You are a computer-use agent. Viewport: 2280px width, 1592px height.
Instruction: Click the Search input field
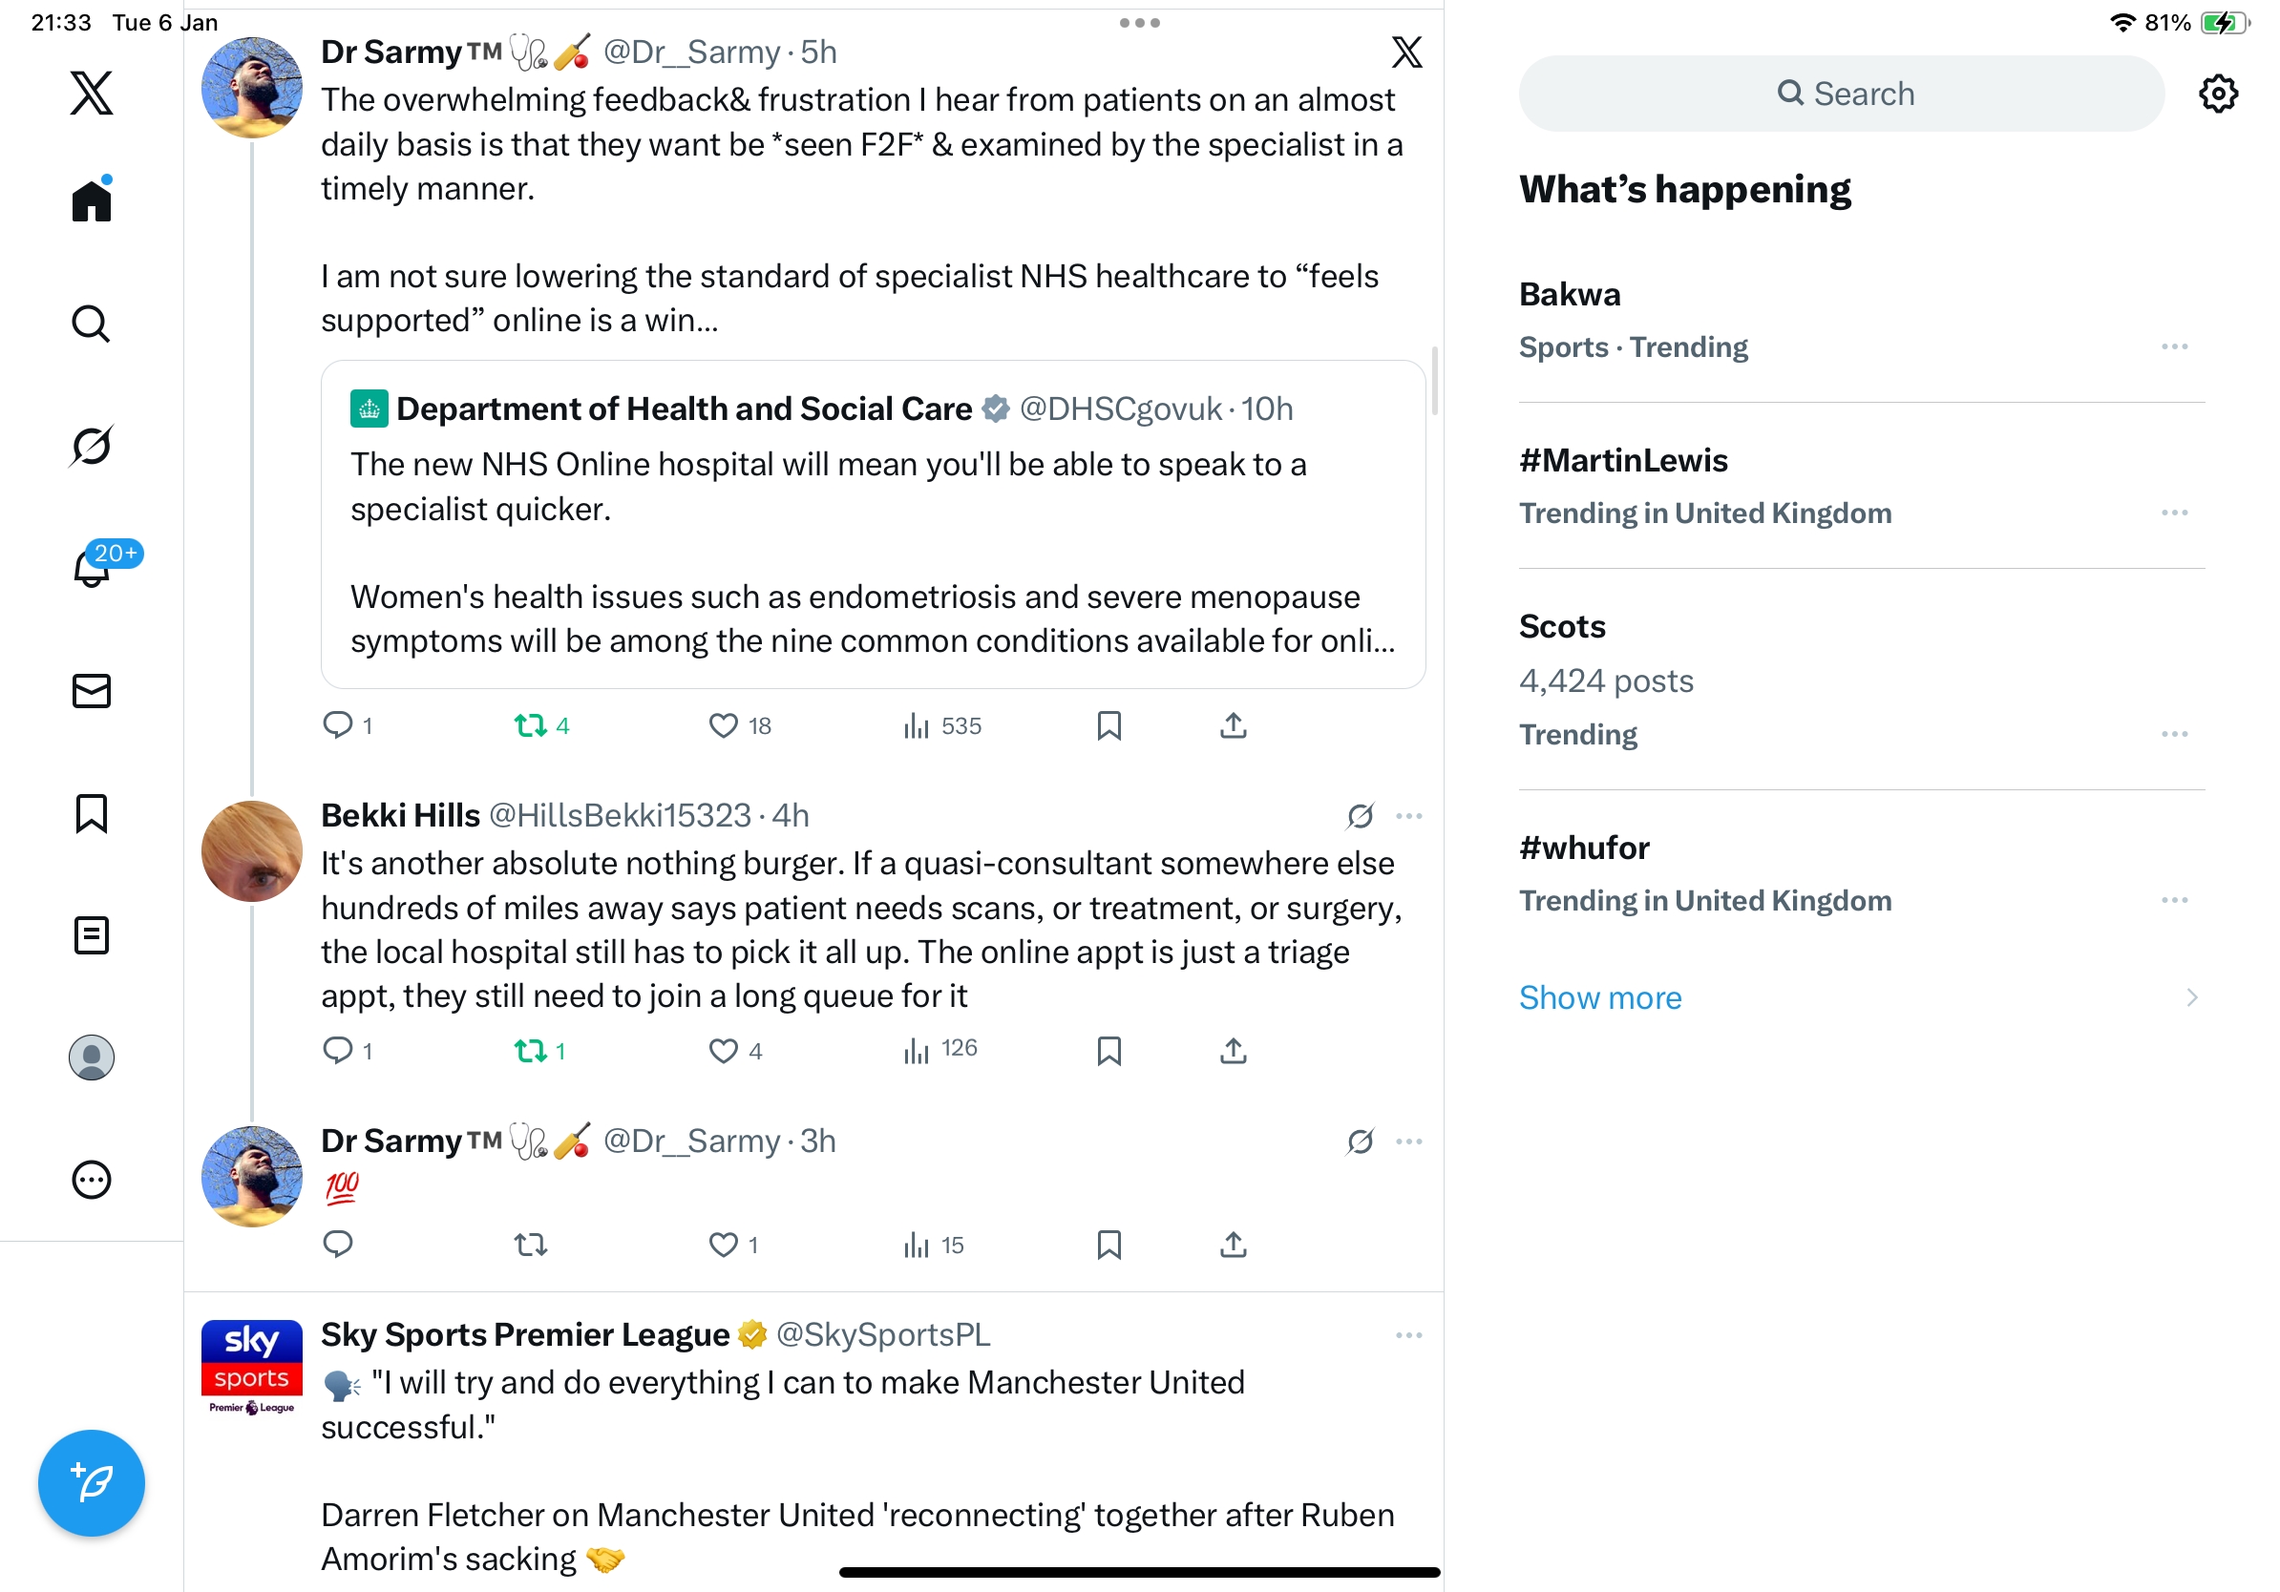1841,94
